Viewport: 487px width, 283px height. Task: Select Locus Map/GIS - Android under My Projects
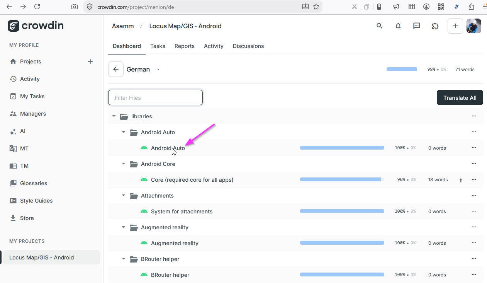click(x=51, y=257)
